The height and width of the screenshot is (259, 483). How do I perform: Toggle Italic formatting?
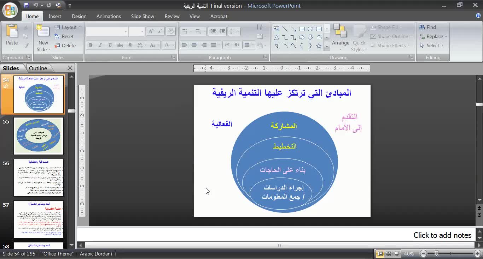pos(100,45)
